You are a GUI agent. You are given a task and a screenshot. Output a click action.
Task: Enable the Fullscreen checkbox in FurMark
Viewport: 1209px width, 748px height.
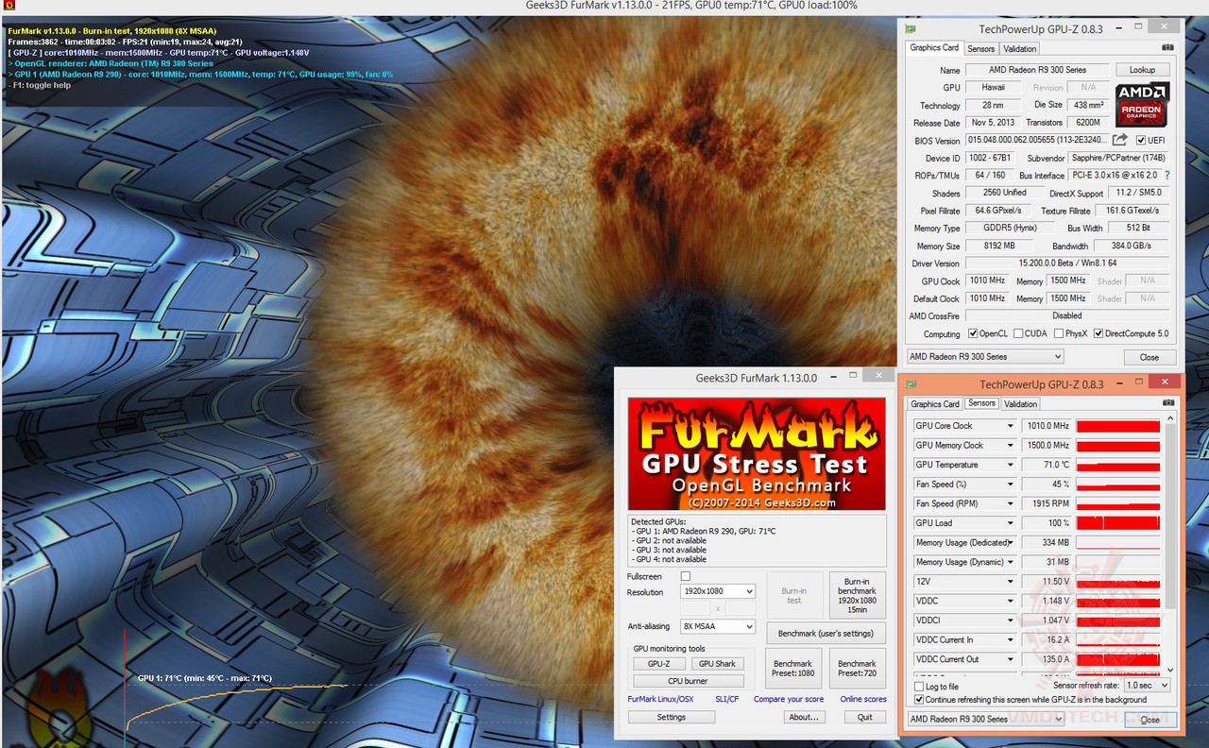(686, 576)
